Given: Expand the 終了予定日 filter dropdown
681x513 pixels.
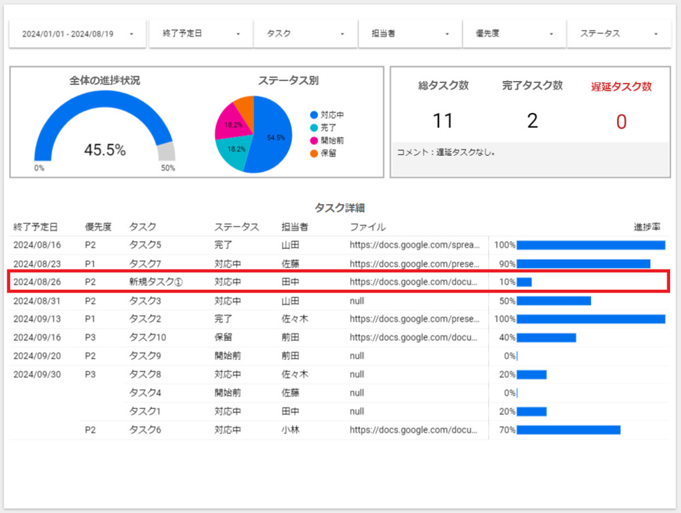Looking at the screenshot, I should (201, 33).
